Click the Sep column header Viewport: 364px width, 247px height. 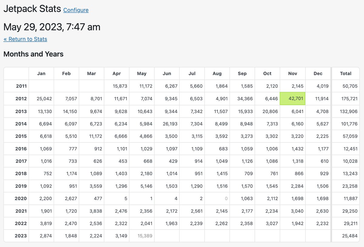pyautogui.click(x=242, y=74)
